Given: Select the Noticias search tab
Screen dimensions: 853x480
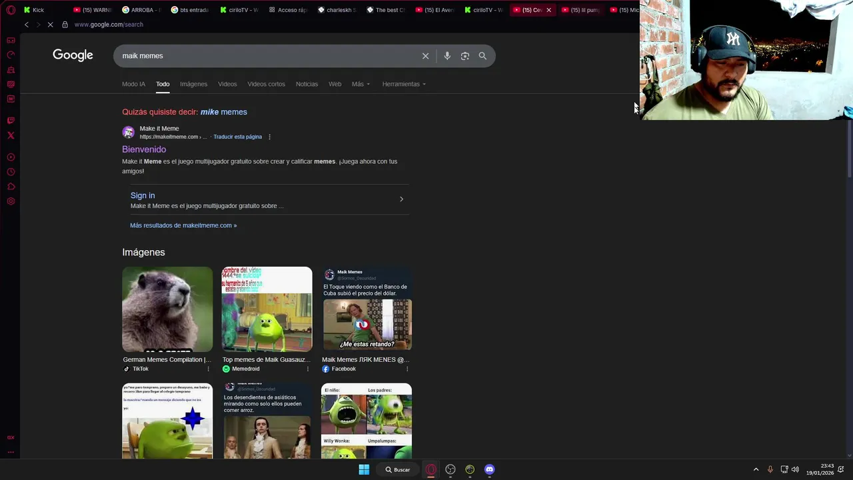Looking at the screenshot, I should pyautogui.click(x=307, y=84).
